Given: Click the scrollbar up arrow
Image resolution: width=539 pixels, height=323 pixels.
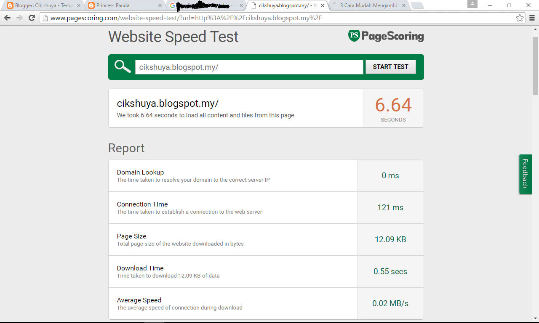Looking at the screenshot, I should point(535,29).
